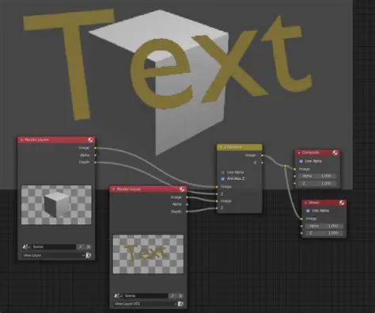Click Z Combine first Image input socket
This screenshot has height=313, width=375.
tap(217, 187)
